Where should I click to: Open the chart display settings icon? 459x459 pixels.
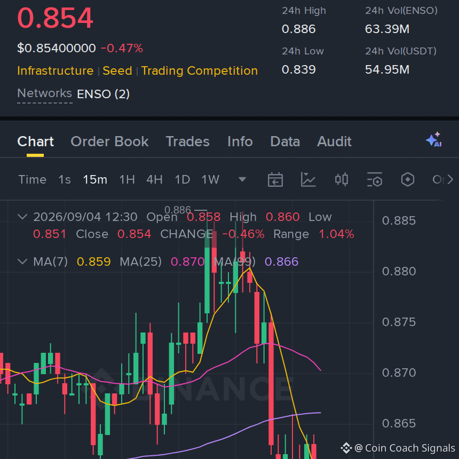point(374,179)
